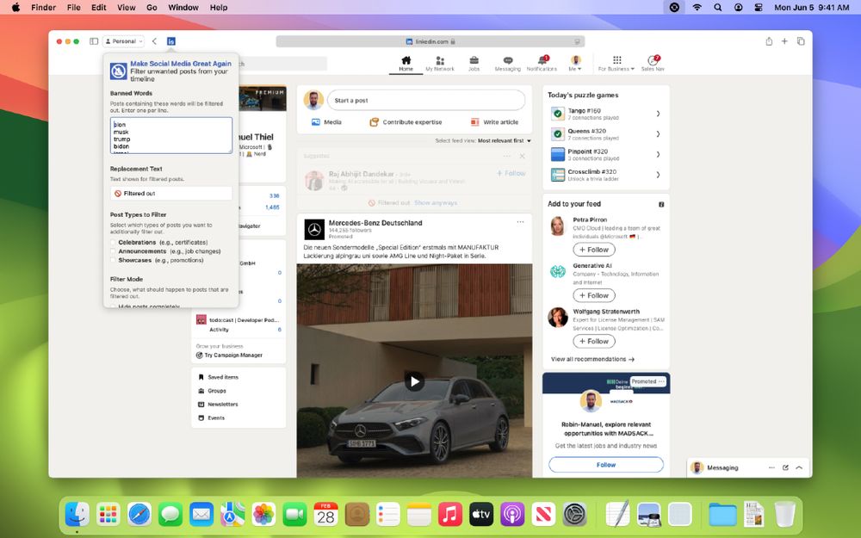The image size is (861, 538).
Task: Expand the For Business menu
Action: click(x=616, y=64)
